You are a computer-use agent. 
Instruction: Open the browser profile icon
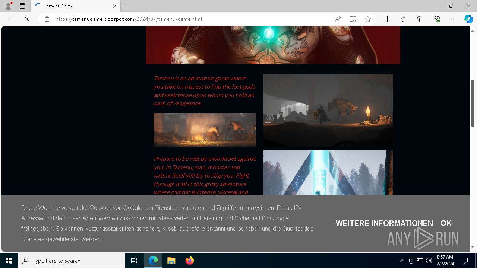[x=8, y=6]
